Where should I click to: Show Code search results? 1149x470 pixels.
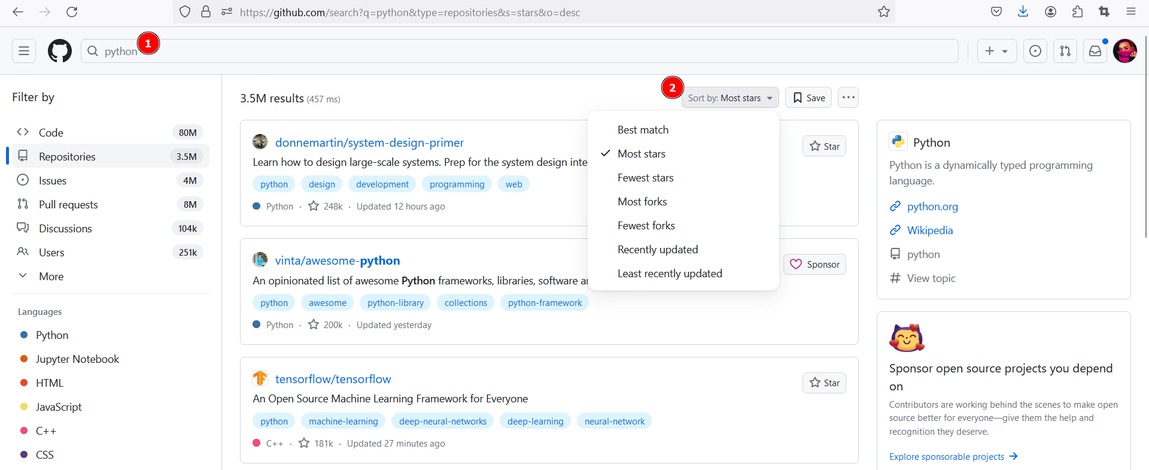coord(111,132)
